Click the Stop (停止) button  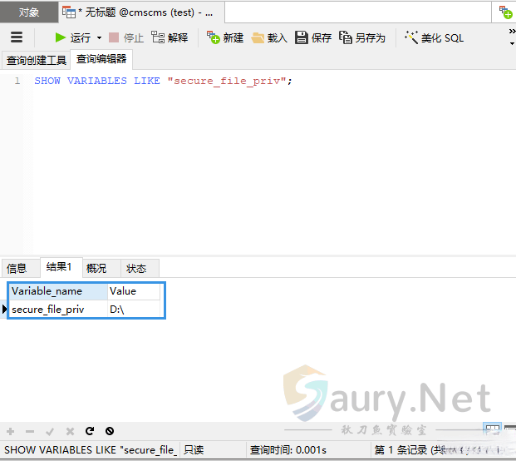click(125, 37)
